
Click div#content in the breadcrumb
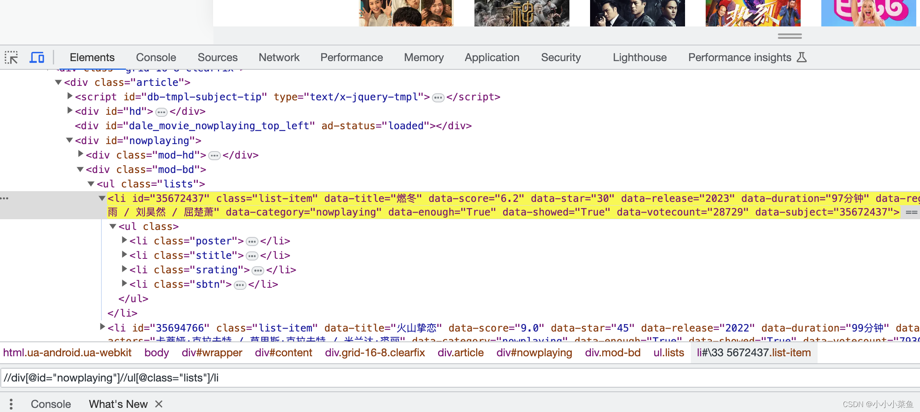pos(284,353)
